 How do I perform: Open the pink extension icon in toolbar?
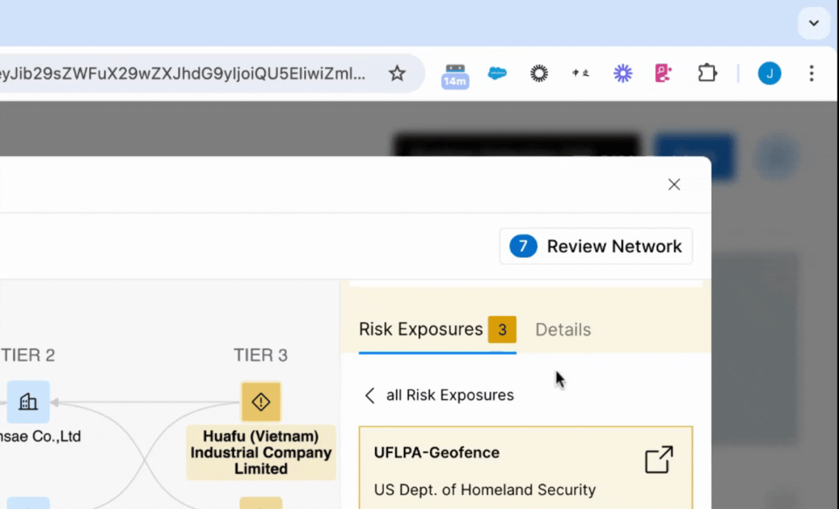[x=663, y=73]
